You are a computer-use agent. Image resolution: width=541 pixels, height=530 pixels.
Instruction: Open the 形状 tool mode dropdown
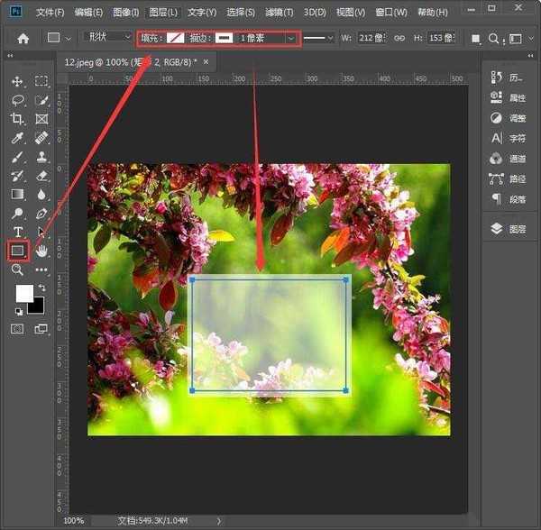106,38
